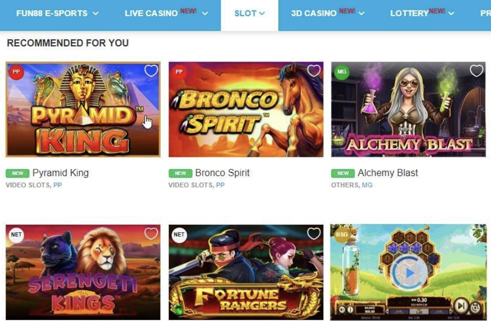The image size is (491, 321).
Task: Click NET badge on Fortune Rangers
Action: tap(179, 235)
